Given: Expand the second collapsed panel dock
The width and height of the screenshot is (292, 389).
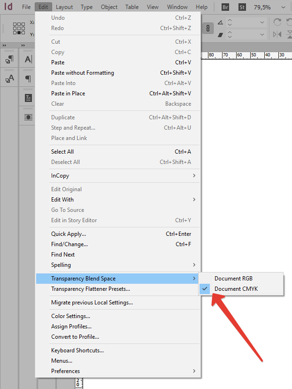Looking at the screenshot, I should [x=23, y=46].
